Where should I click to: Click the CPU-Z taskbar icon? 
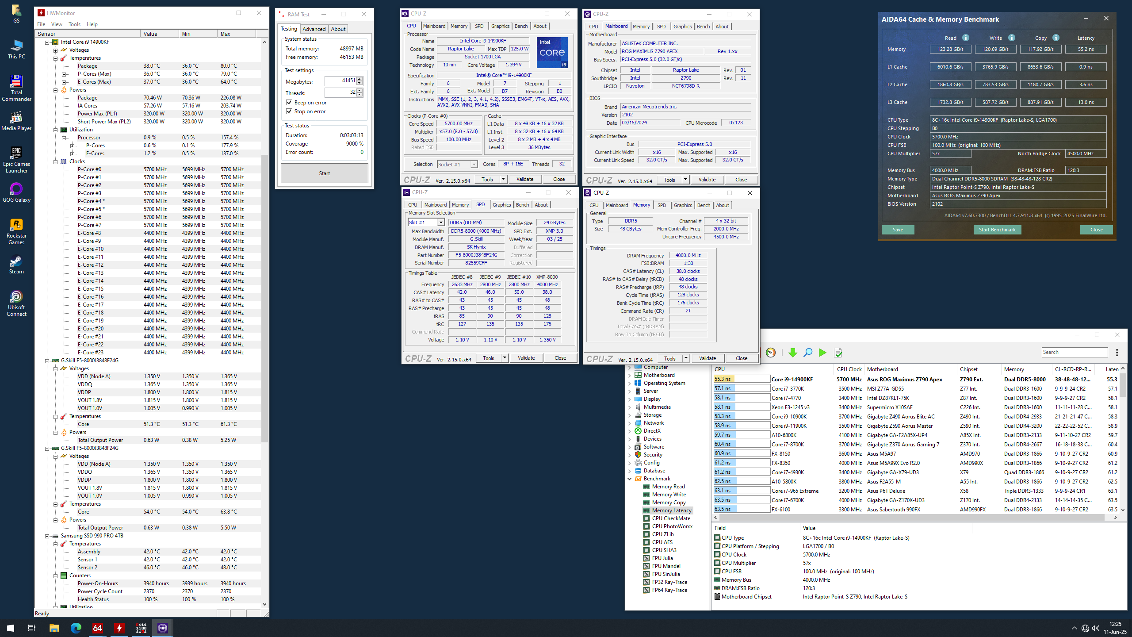coord(162,628)
